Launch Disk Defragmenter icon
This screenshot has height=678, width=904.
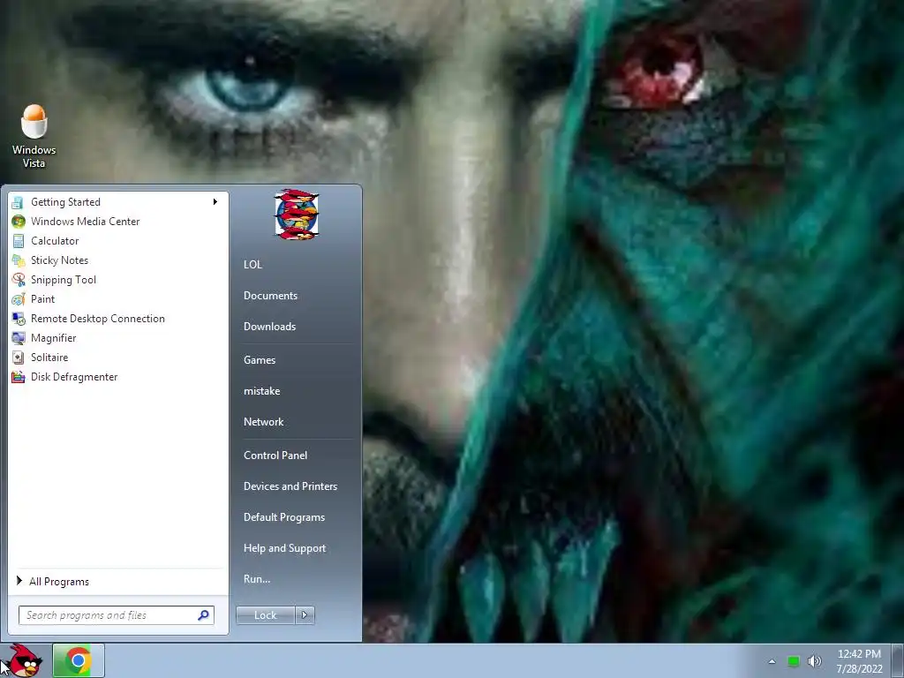pos(18,377)
